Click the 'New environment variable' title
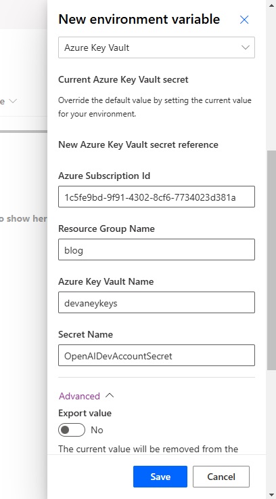 pyautogui.click(x=139, y=20)
